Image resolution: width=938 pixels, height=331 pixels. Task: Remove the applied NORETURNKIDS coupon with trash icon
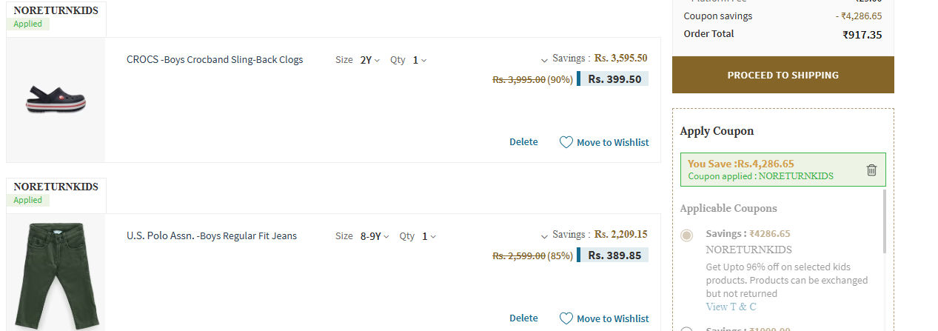pos(871,170)
